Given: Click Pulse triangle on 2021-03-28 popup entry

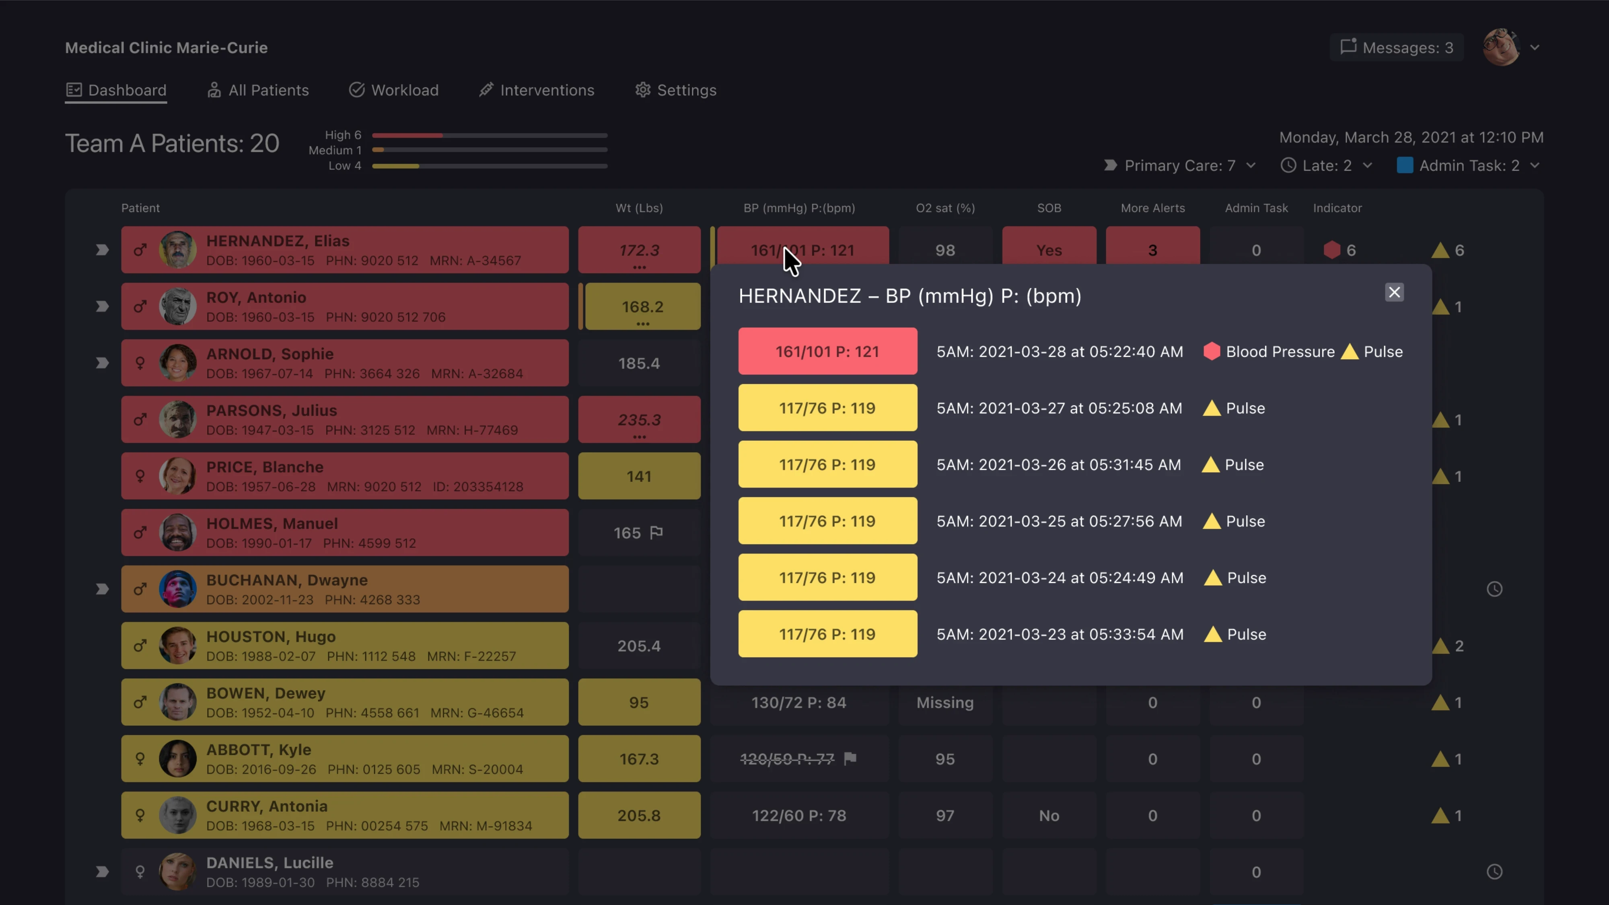Looking at the screenshot, I should (1349, 351).
